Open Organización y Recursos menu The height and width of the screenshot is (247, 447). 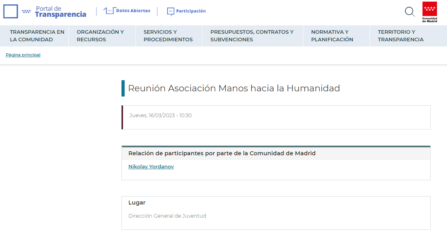102,36
